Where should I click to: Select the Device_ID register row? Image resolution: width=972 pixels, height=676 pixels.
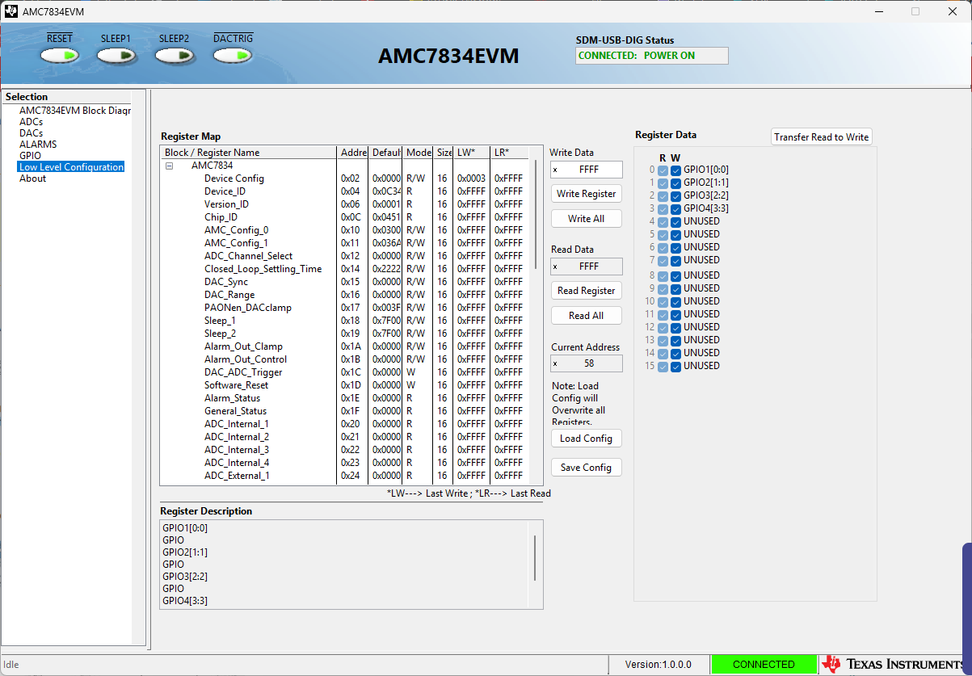pyautogui.click(x=345, y=191)
